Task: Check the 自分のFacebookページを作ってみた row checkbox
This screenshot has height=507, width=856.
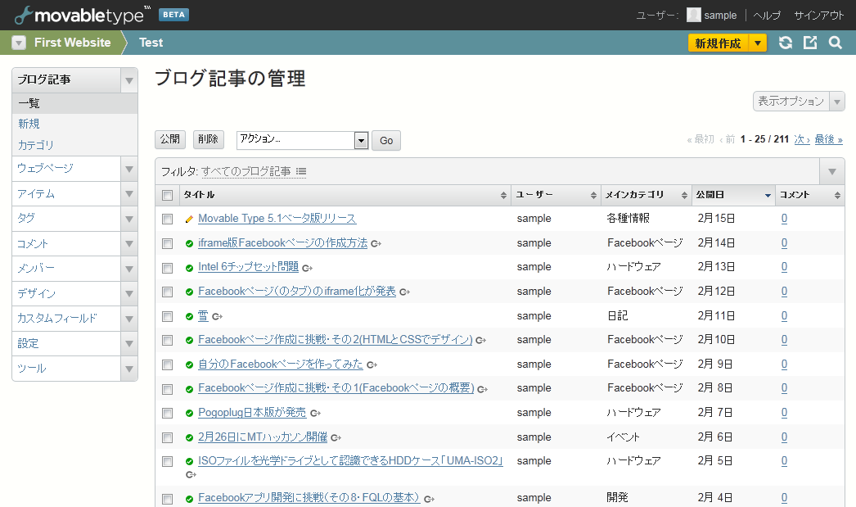Action: (167, 364)
